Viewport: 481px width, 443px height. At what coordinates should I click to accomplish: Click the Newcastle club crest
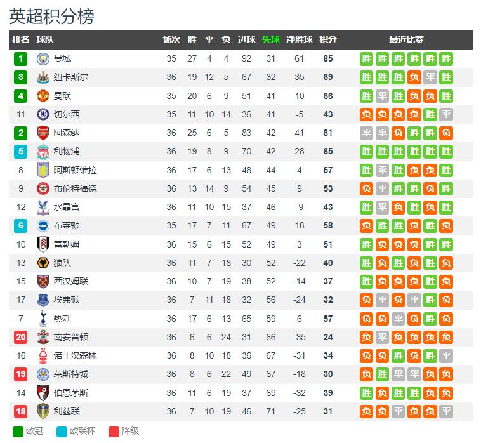(x=43, y=77)
